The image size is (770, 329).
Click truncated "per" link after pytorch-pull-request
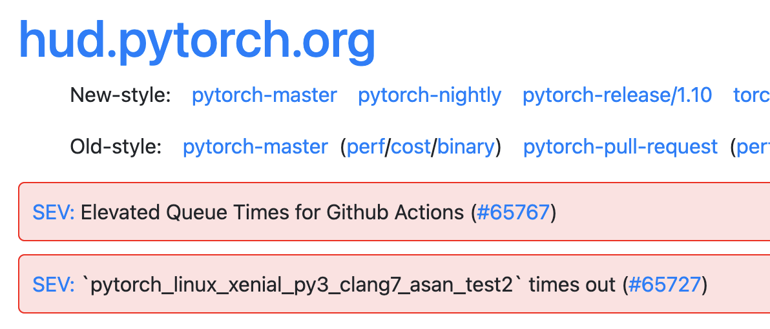753,147
